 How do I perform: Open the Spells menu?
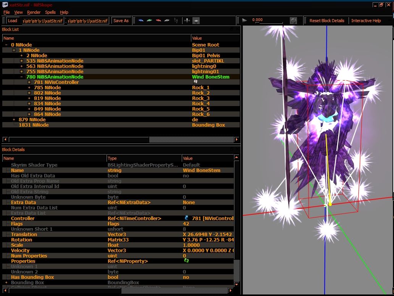click(50, 12)
